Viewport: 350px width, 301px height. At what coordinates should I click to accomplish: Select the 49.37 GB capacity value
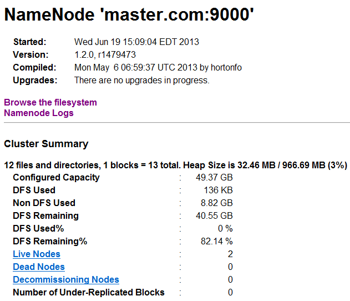click(214, 177)
